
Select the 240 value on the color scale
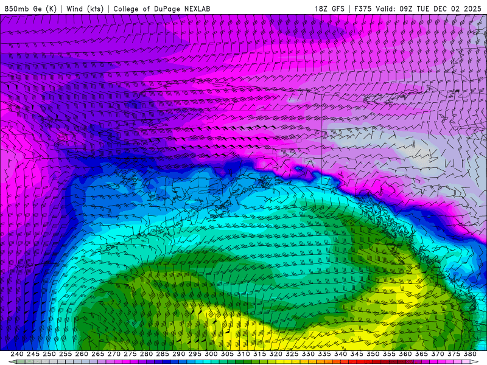17,354
